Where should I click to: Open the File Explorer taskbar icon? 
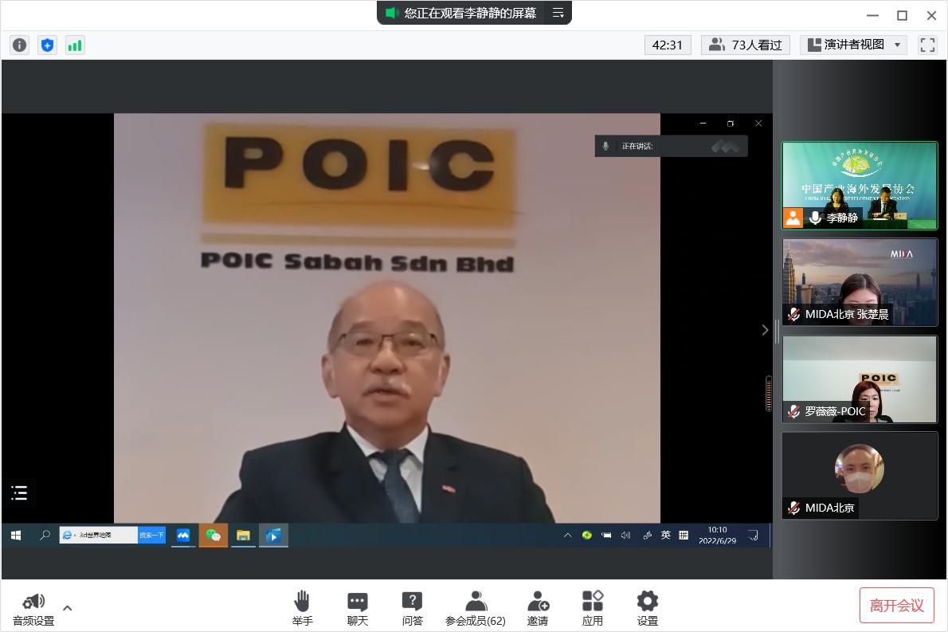[x=243, y=536]
